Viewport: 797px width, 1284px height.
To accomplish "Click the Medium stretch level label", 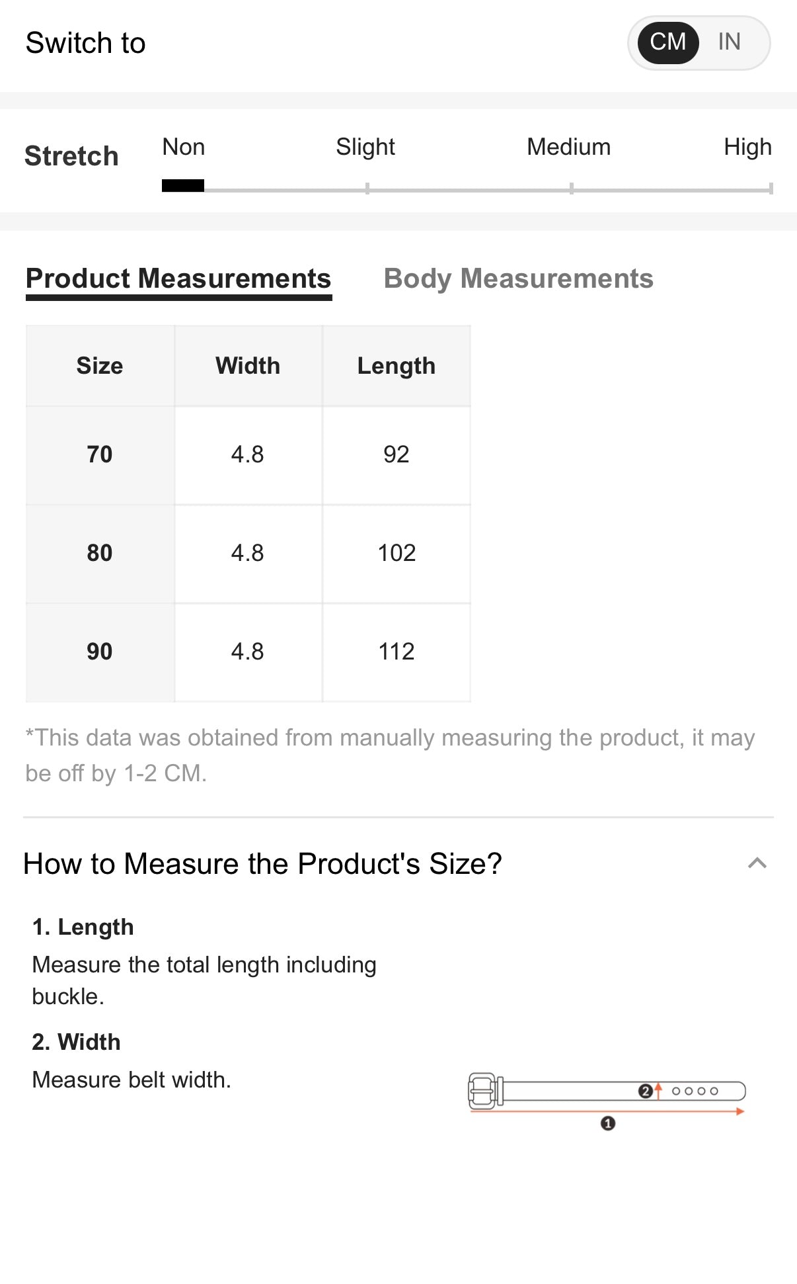I will (568, 147).
